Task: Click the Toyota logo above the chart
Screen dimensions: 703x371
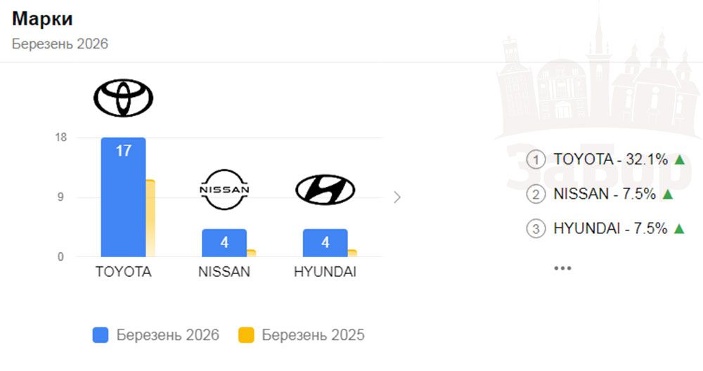Action: (123, 98)
